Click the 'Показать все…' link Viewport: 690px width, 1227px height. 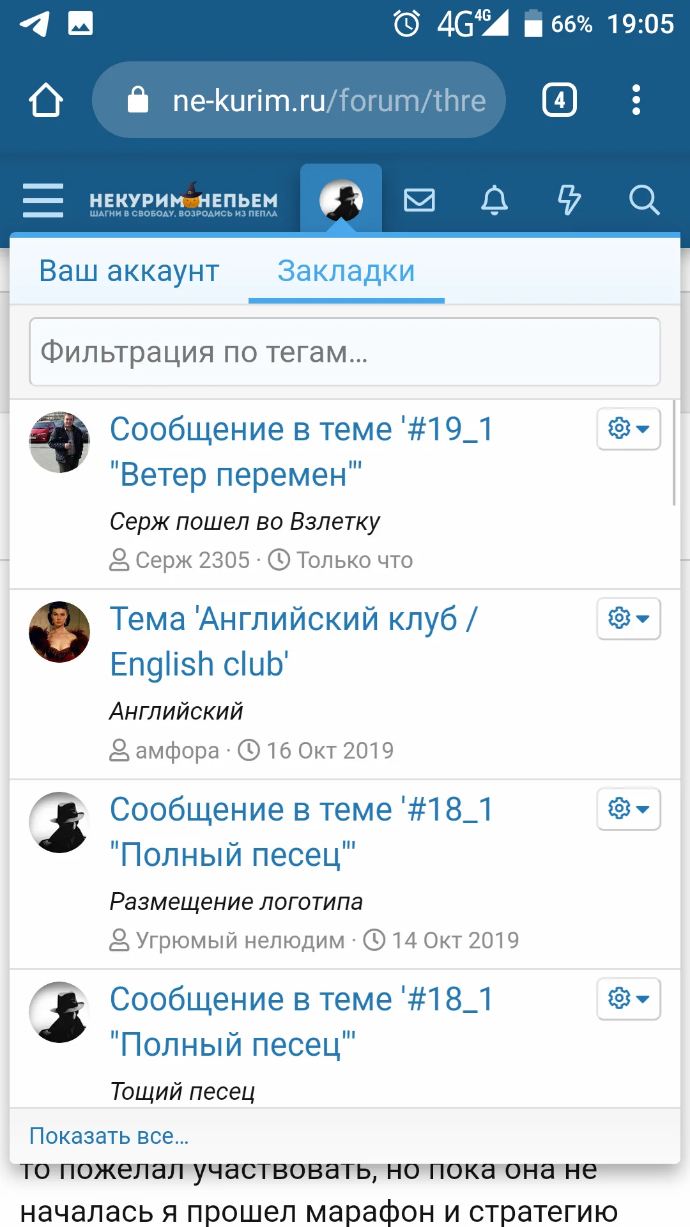pyautogui.click(x=110, y=1136)
